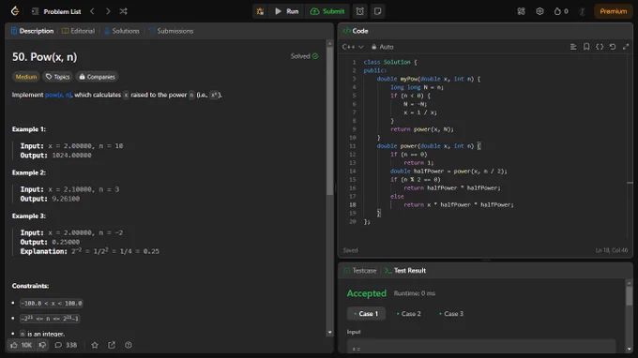Viewport: 638px width, 358px height.
Task: Open the comments 338 icon
Action: pos(66,345)
